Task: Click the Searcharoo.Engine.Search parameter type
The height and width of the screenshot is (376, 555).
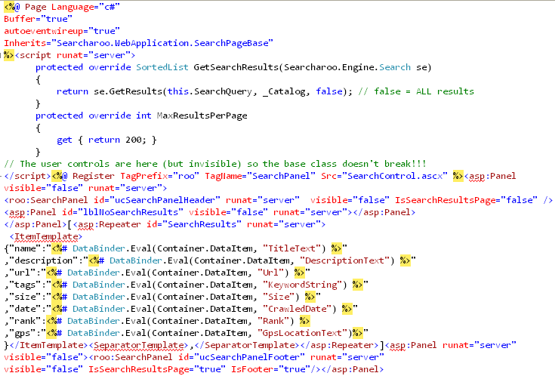Action: point(347,67)
